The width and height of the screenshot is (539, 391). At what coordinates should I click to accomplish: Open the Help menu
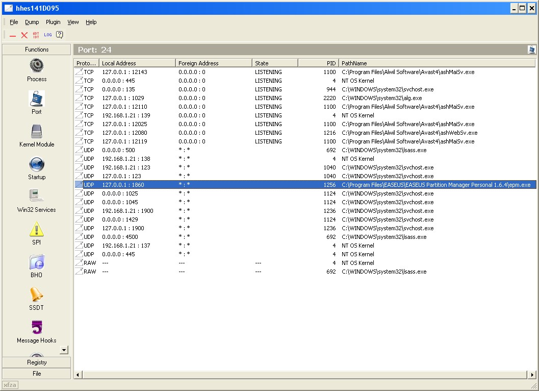[x=91, y=22]
